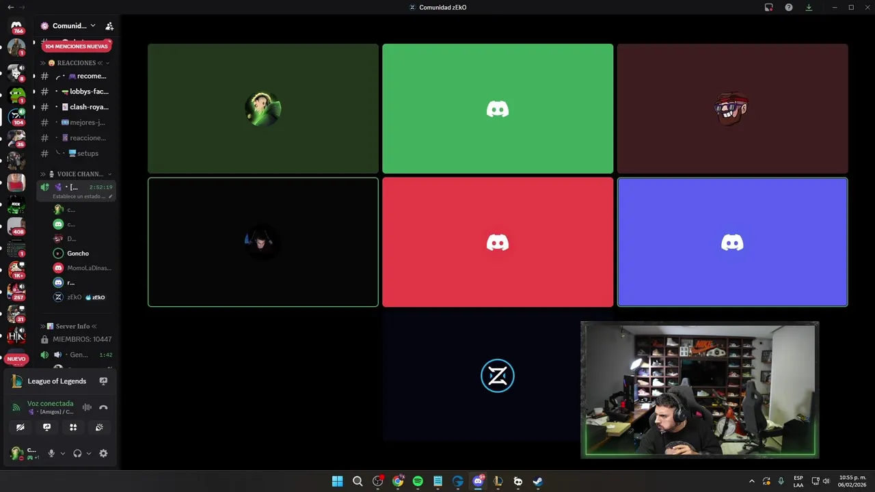
Task: Open the green frog server icon
Action: point(16,95)
